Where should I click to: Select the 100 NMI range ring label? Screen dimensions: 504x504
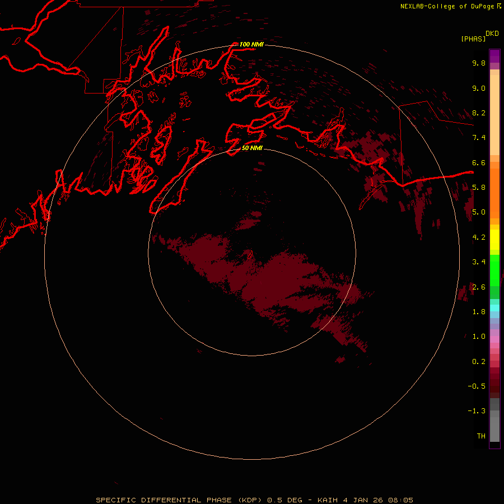point(251,44)
